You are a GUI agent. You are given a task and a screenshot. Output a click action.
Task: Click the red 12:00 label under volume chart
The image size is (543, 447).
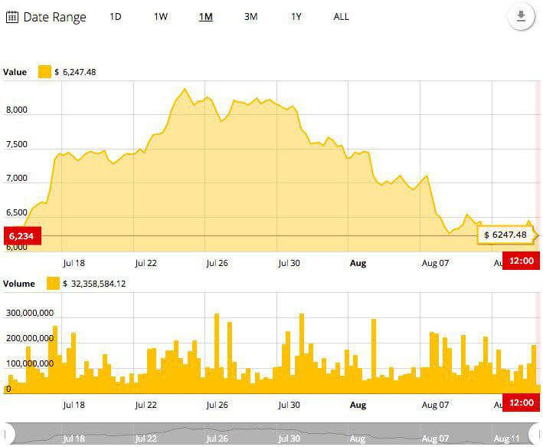click(x=522, y=403)
